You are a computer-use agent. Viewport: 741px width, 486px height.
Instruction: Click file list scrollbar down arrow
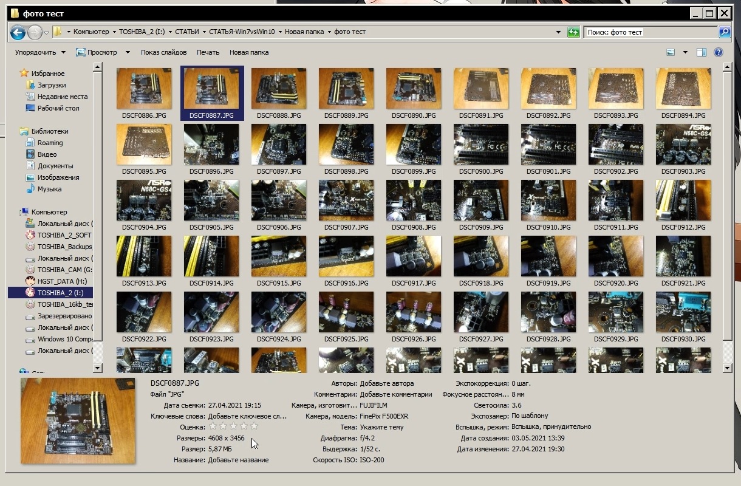pyautogui.click(x=728, y=368)
